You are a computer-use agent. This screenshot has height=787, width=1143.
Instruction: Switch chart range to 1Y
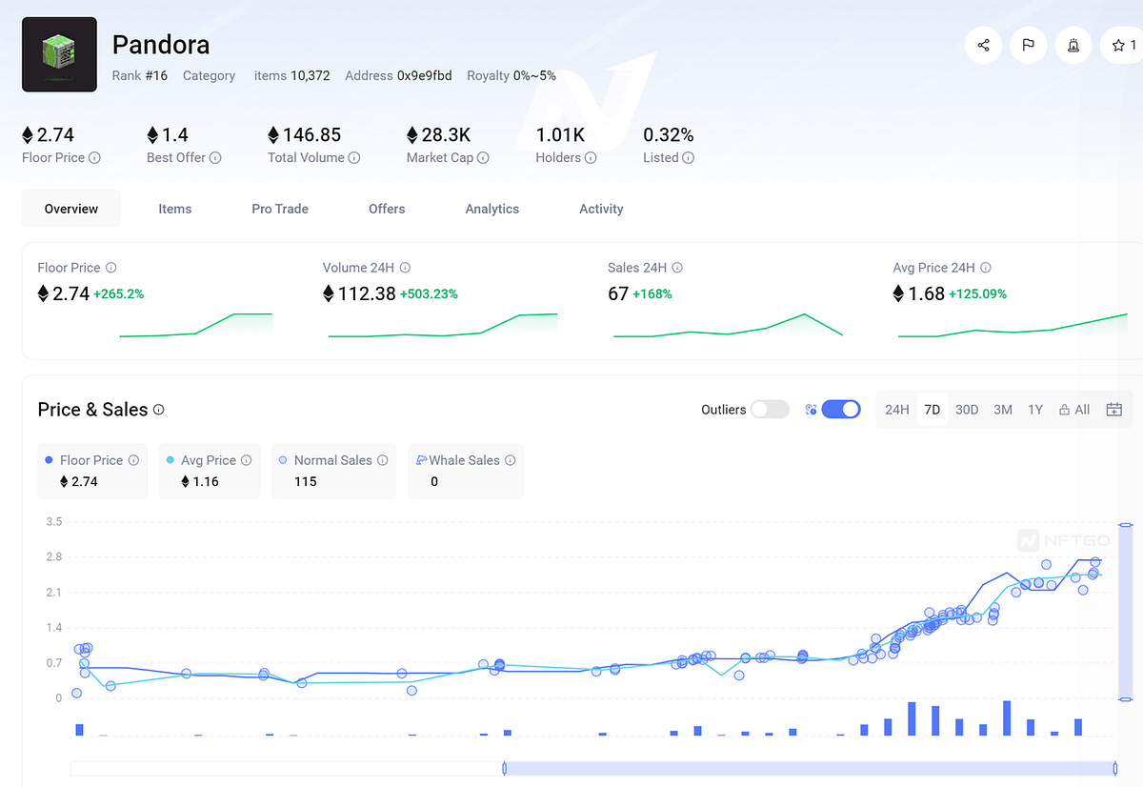1035,409
